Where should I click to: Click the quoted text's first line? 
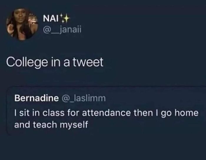coord(106,113)
